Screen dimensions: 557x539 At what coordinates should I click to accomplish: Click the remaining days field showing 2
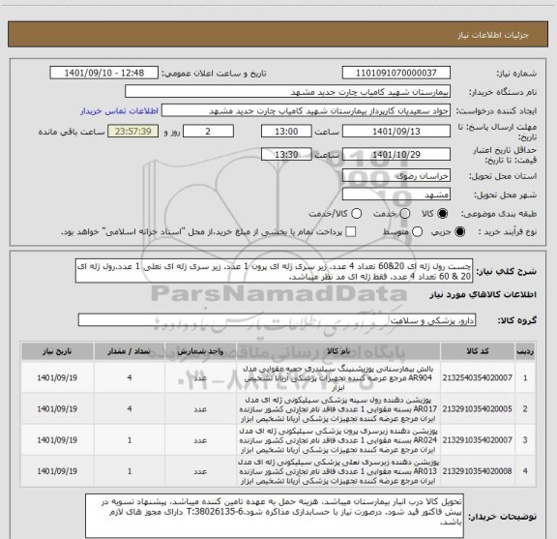point(208,132)
